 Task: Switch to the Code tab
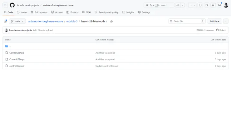[x=8, y=12]
